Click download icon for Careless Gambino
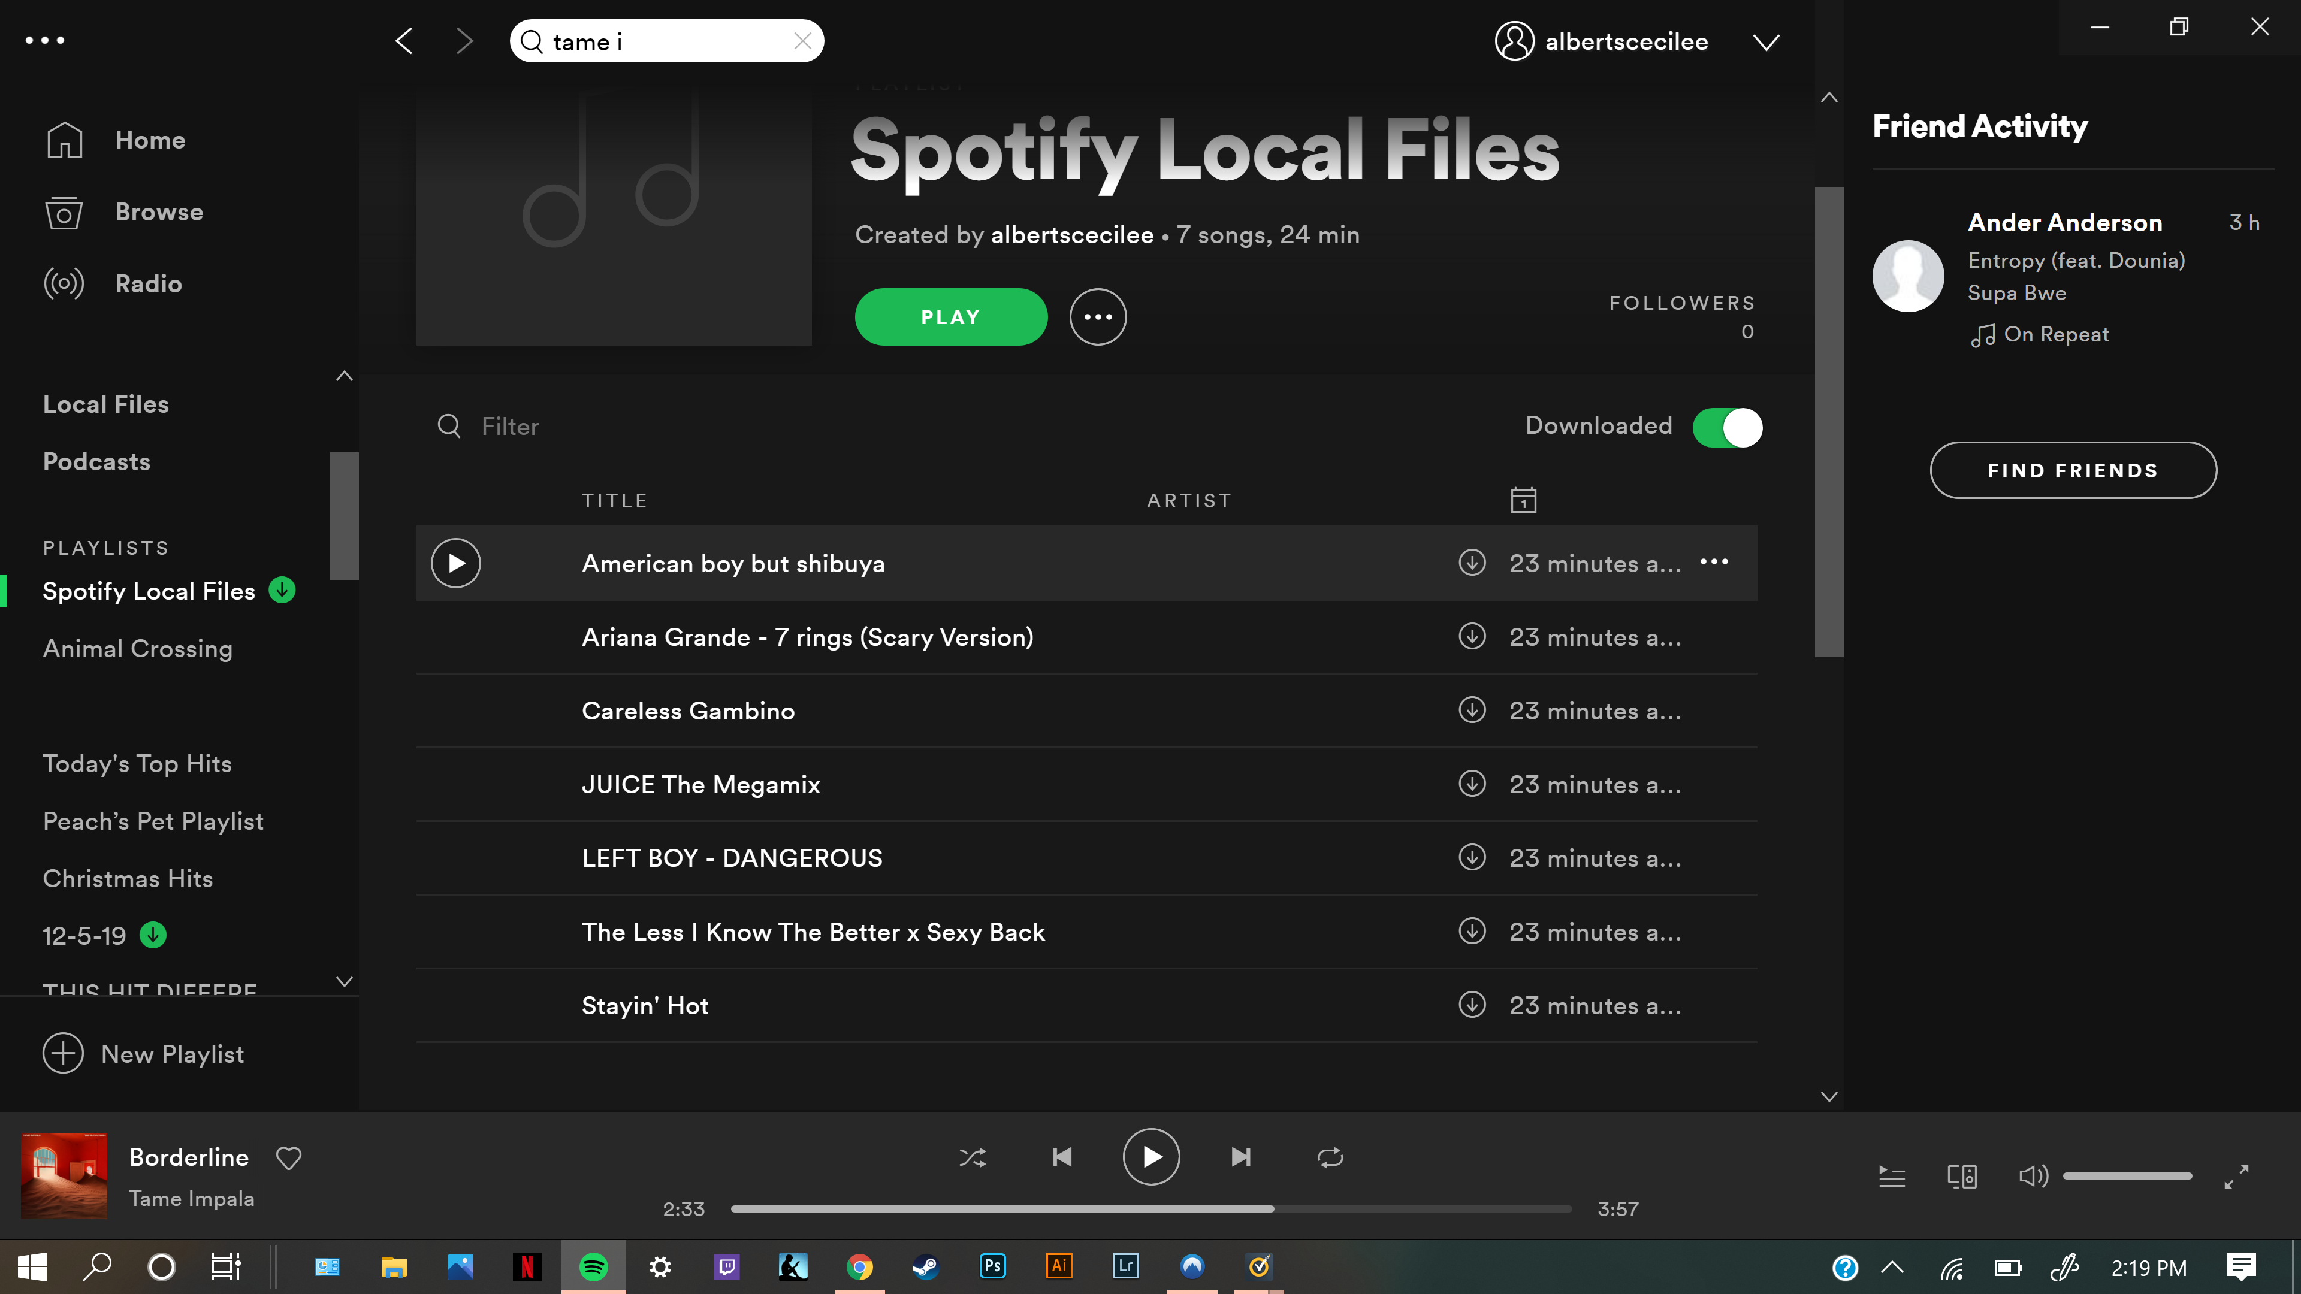This screenshot has height=1294, width=2301. click(1472, 710)
